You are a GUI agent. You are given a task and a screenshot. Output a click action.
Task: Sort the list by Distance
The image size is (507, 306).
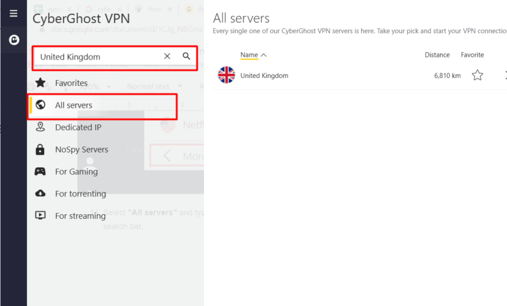click(437, 55)
